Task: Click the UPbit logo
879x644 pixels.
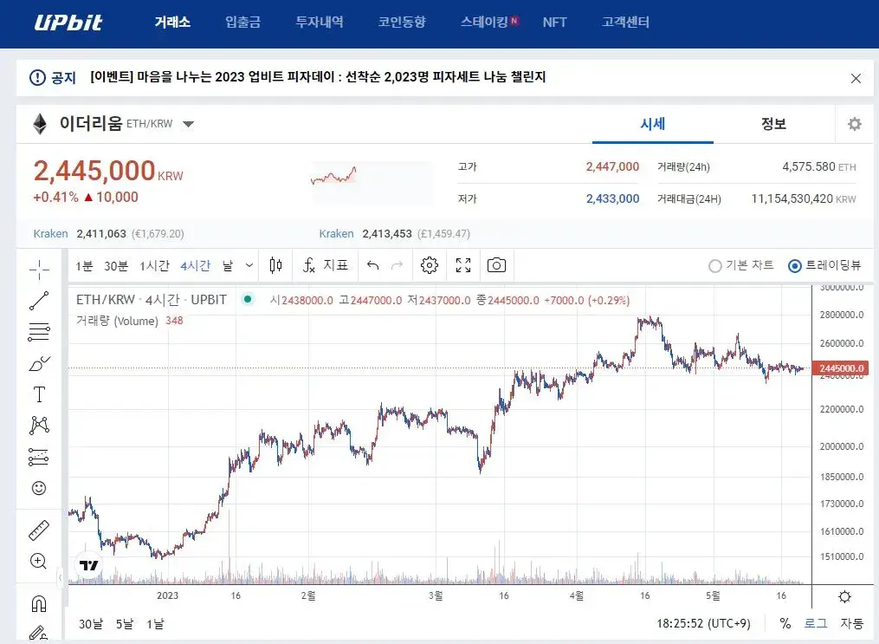Action: point(68,22)
